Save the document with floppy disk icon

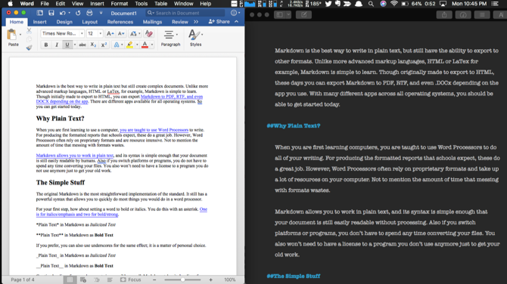tap(51, 13)
